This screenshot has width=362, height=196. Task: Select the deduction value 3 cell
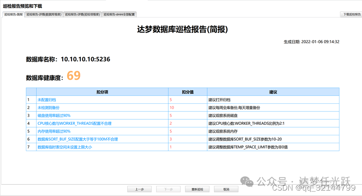187,139
